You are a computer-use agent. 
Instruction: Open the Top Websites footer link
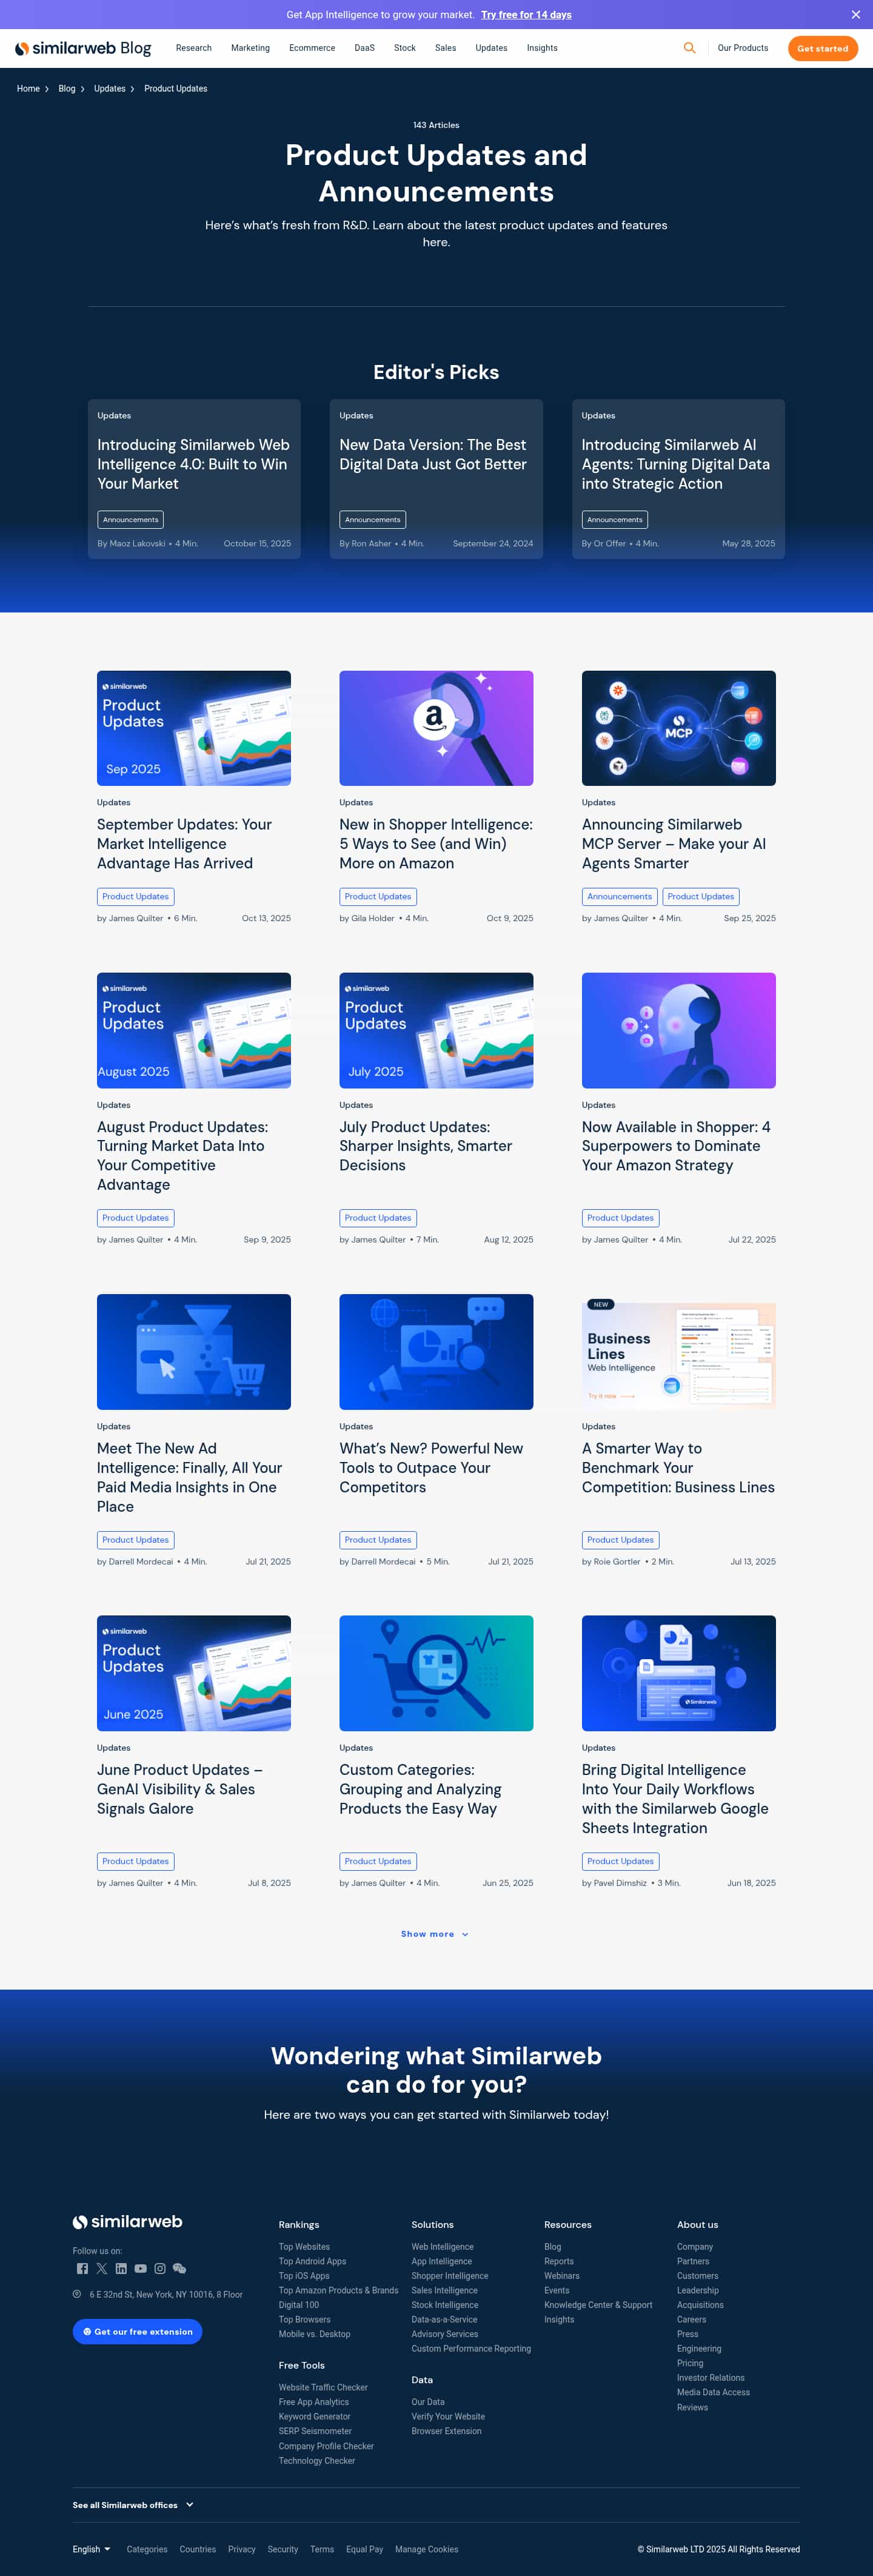point(304,2246)
